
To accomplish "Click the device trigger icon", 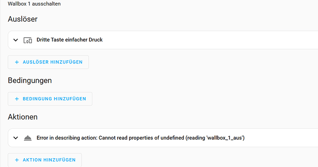I will point(28,40).
